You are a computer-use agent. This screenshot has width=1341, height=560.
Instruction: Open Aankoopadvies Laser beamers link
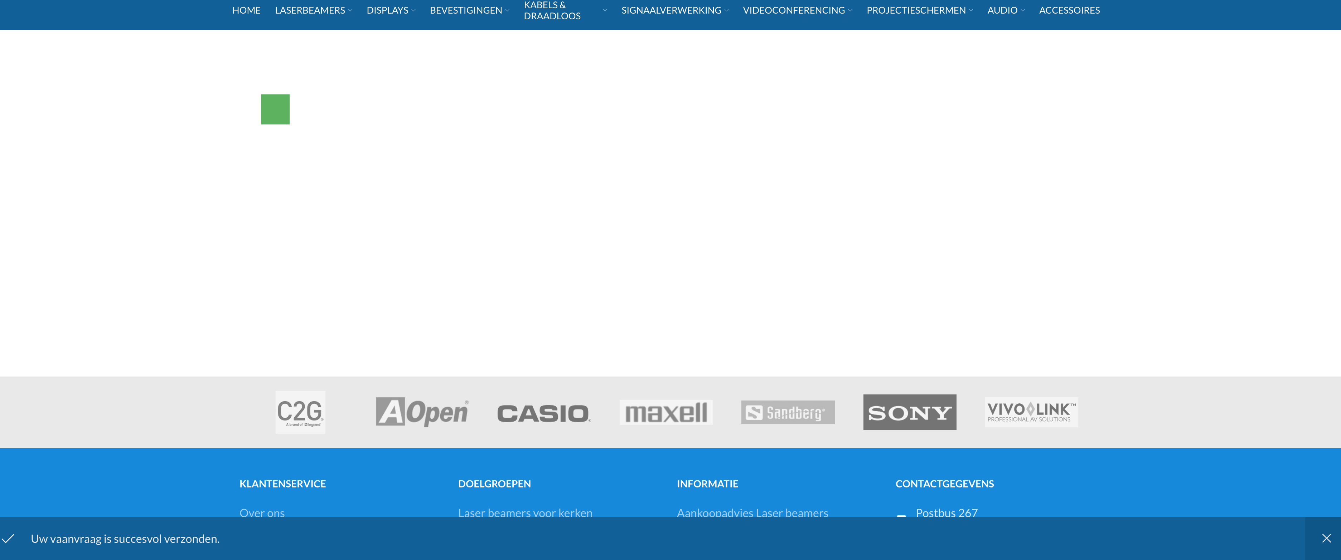[752, 513]
